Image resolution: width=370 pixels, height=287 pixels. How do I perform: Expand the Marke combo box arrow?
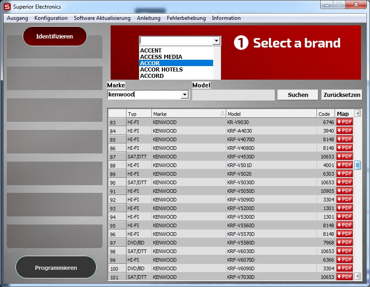185,95
